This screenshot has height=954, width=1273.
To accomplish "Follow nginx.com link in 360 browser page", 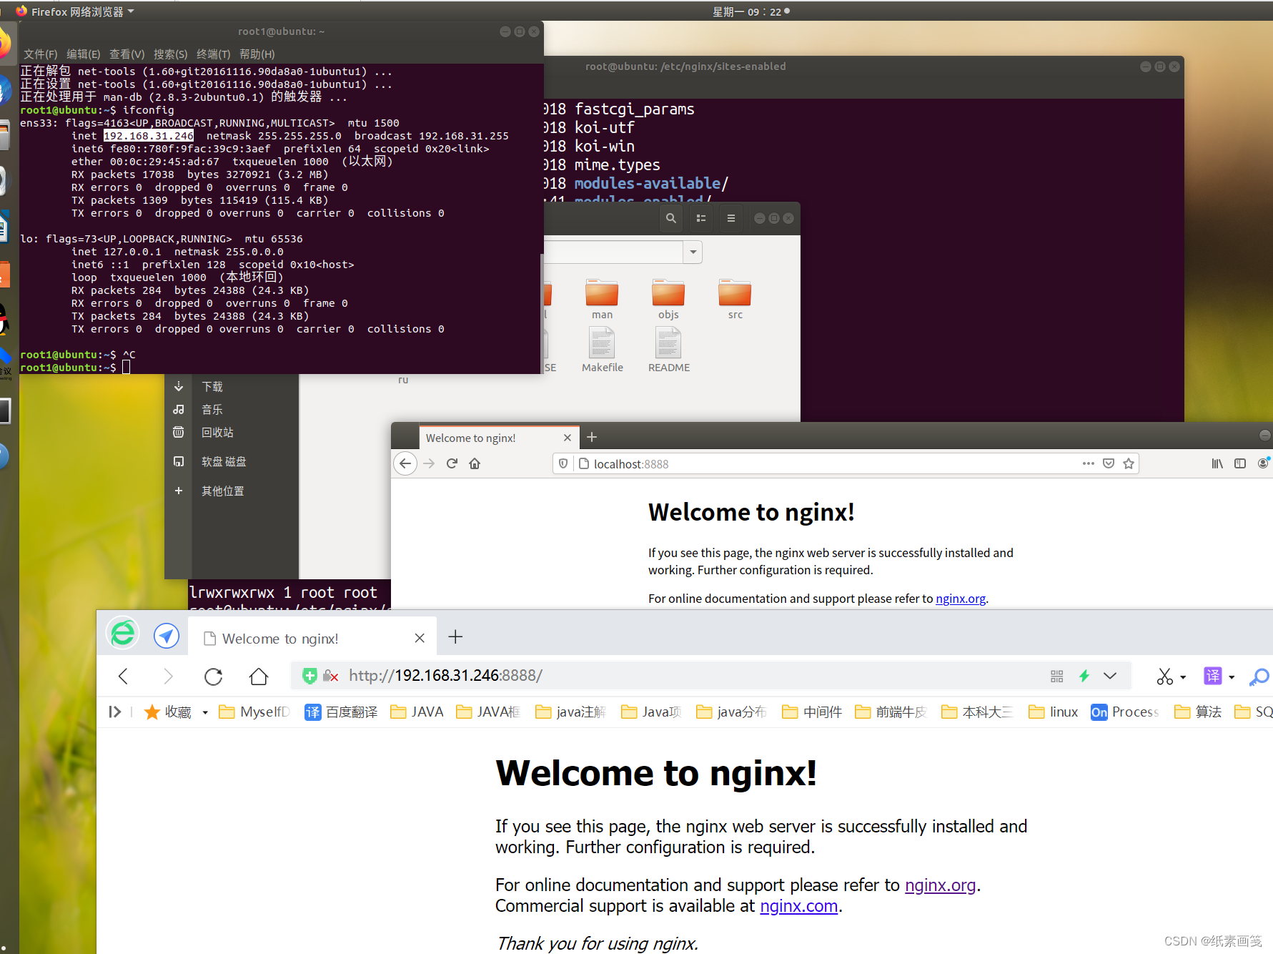I will click(x=798, y=906).
